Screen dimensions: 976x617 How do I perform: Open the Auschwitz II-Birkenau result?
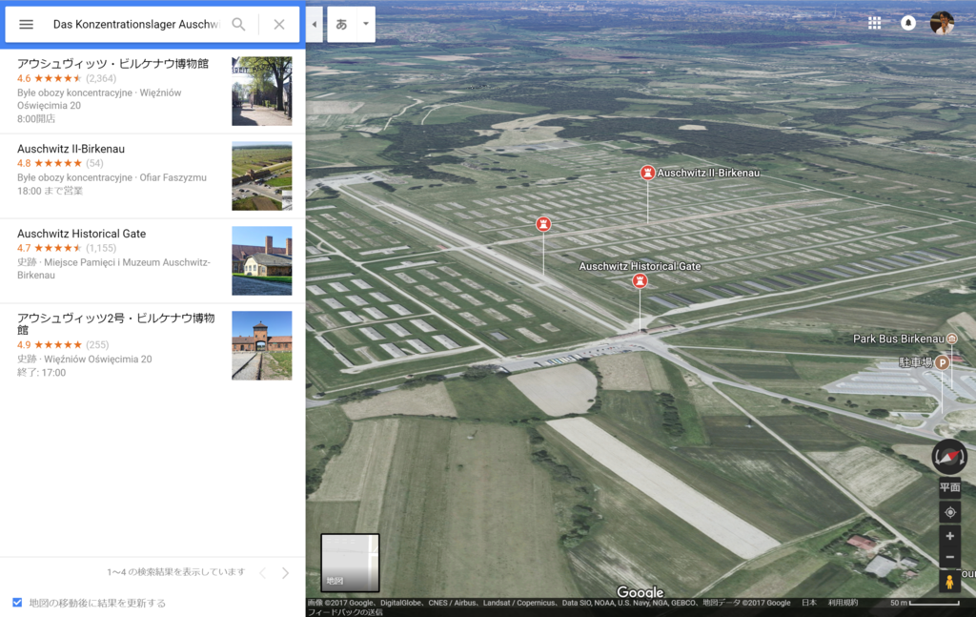(x=152, y=175)
